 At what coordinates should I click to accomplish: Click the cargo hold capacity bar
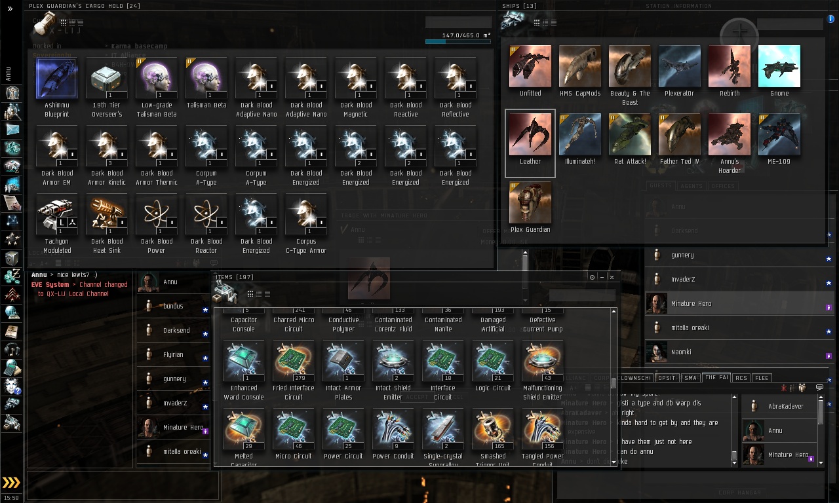pos(458,41)
